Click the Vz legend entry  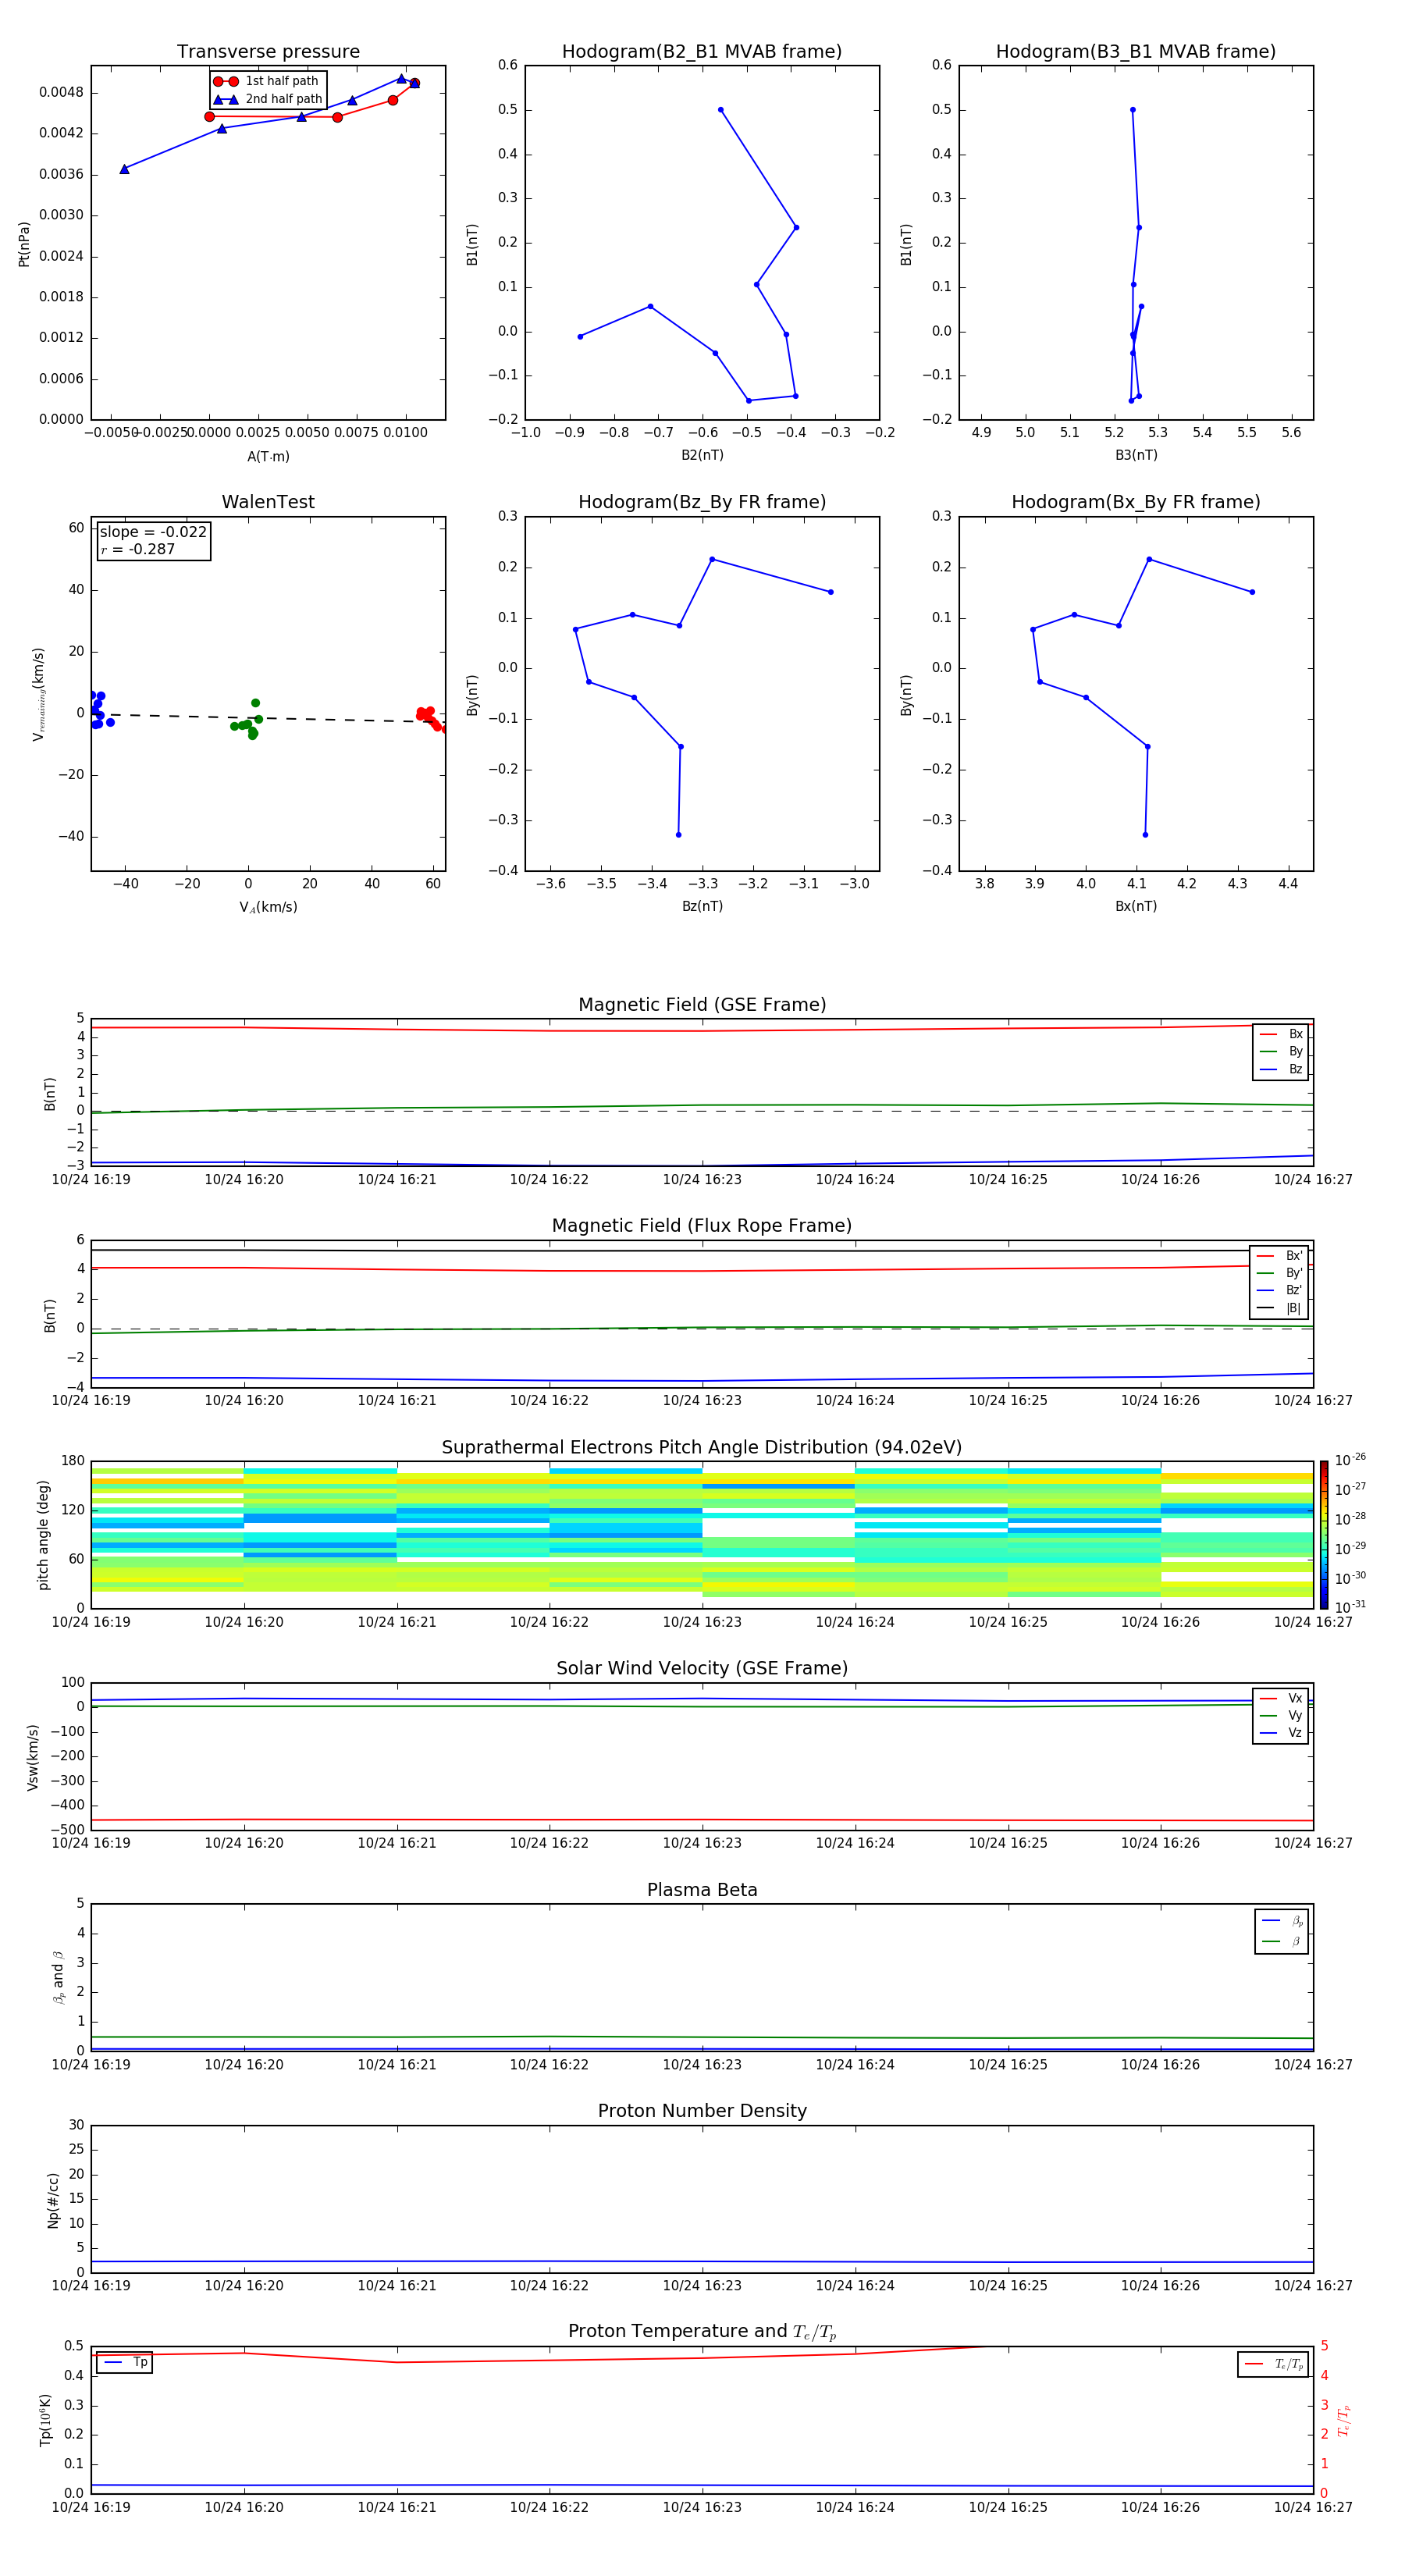(x=1281, y=1733)
